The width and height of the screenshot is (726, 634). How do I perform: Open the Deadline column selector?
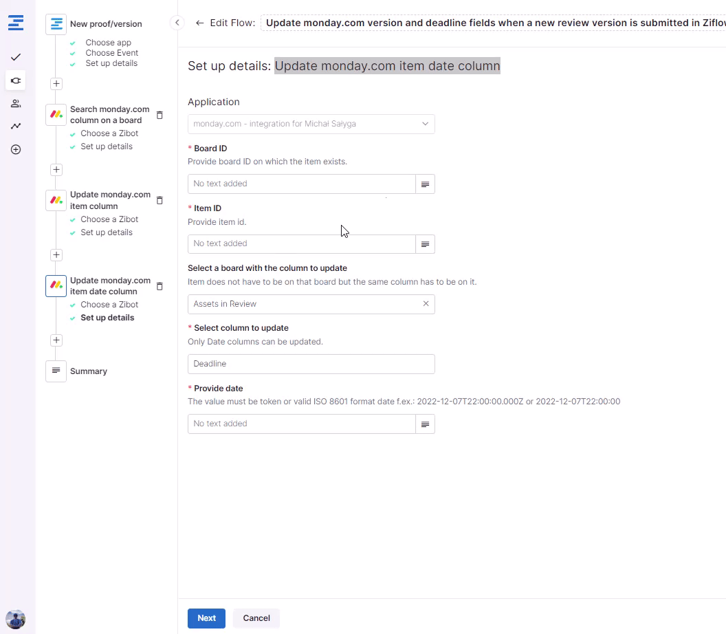tap(311, 364)
